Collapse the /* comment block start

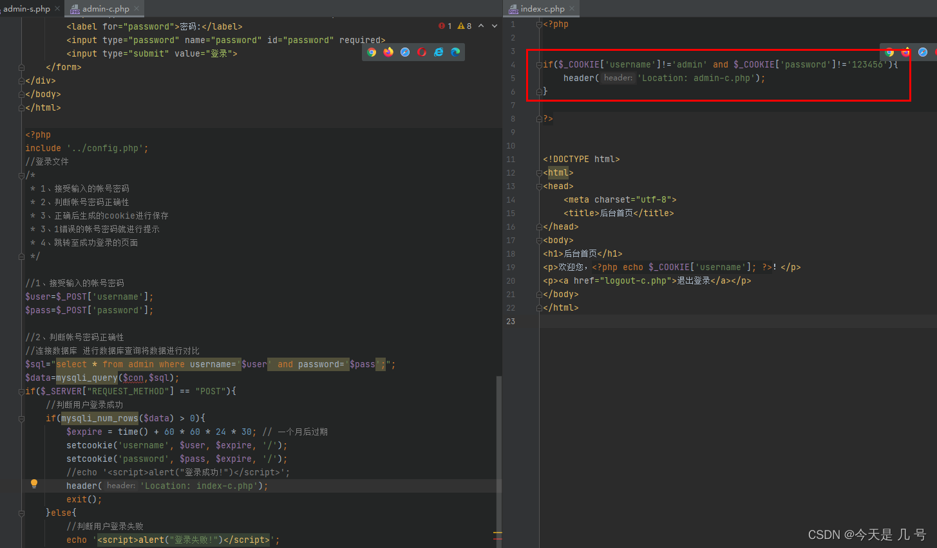(x=21, y=176)
